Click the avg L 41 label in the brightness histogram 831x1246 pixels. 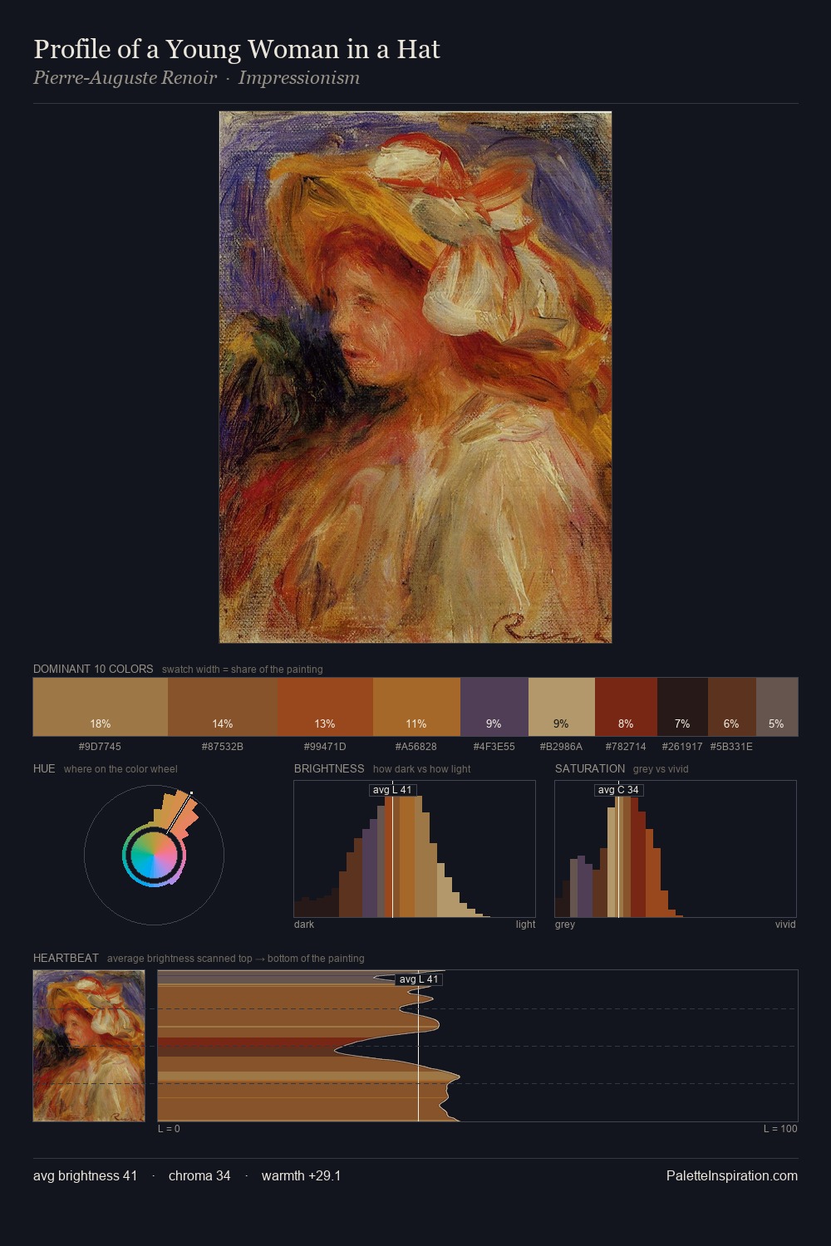[x=393, y=790]
